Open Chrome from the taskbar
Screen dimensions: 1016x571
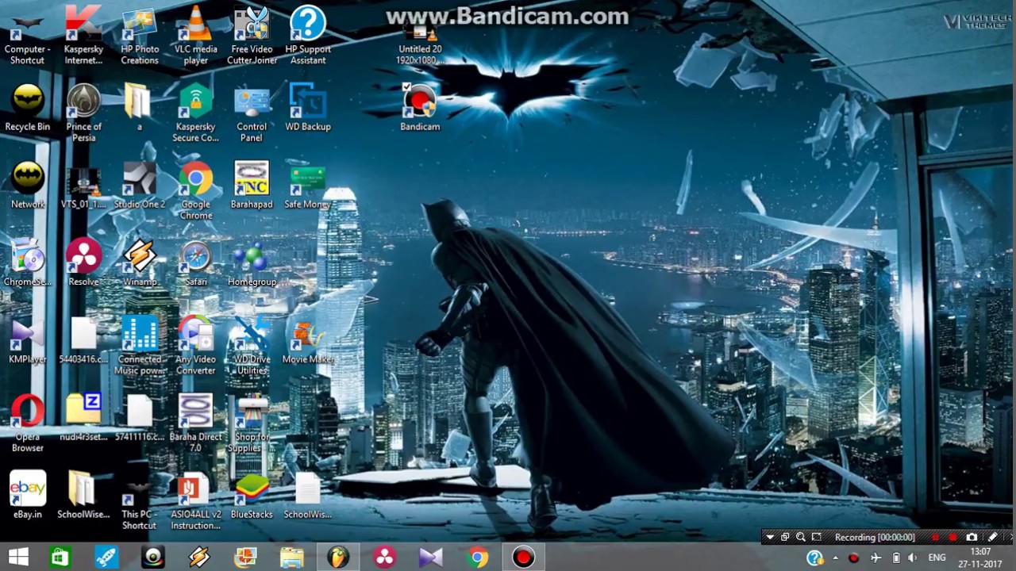tap(478, 558)
